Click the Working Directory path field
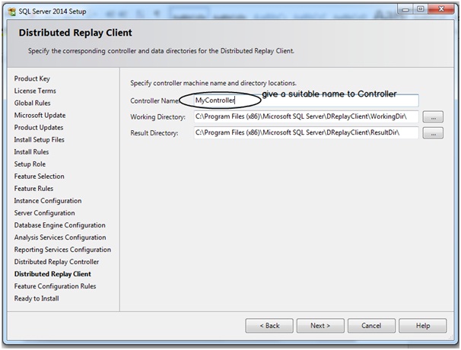 pos(306,116)
